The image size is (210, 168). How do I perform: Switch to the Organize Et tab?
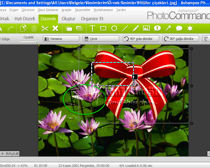(92, 18)
